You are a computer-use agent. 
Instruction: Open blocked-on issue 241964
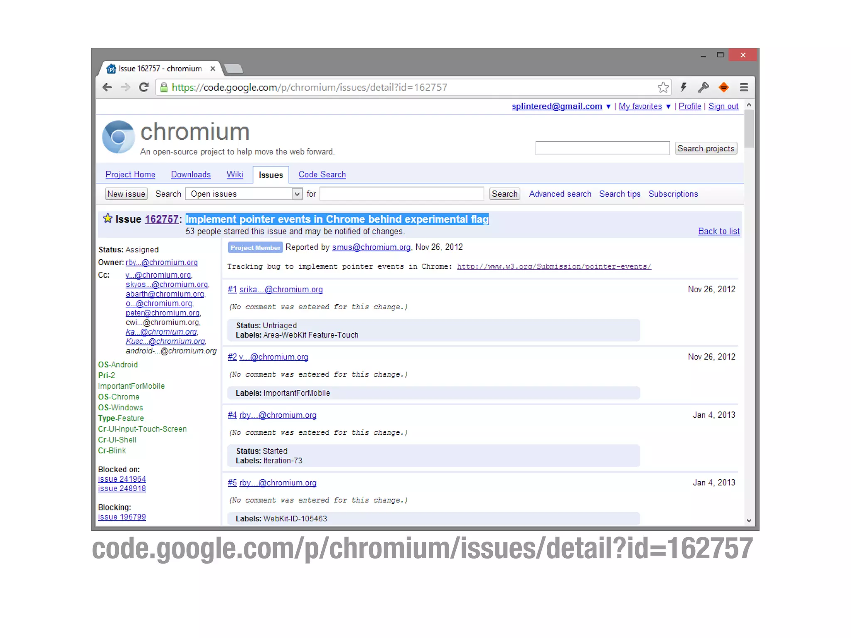122,479
